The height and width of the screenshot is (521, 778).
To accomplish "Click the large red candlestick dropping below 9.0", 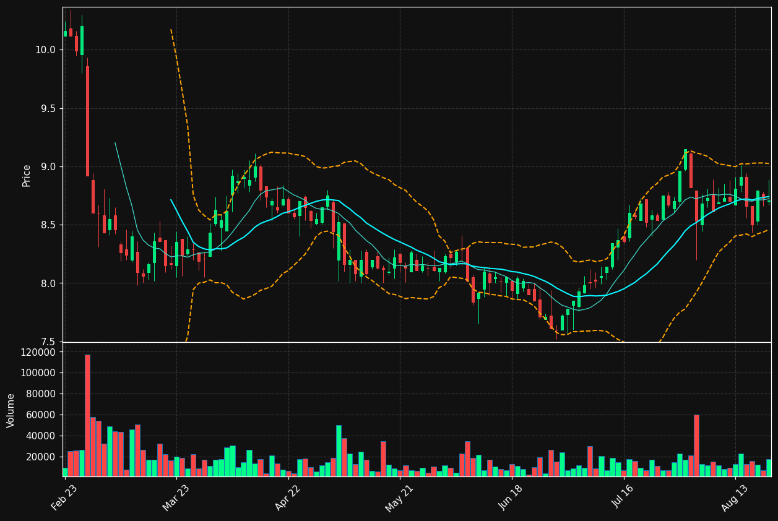I will tap(87, 121).
